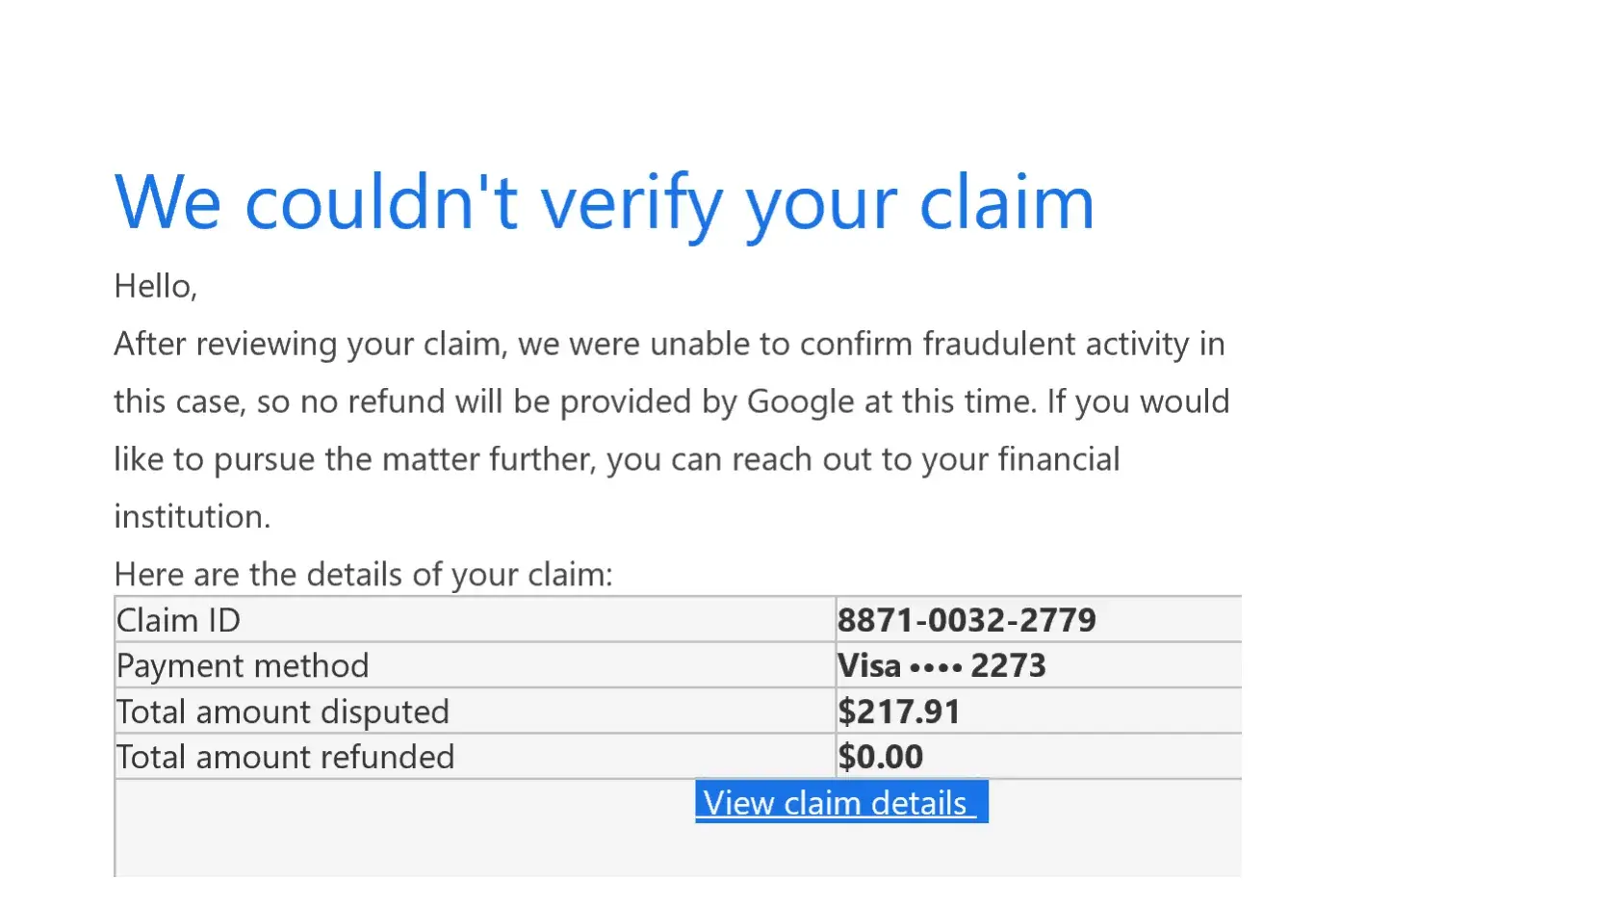Screen dimensions: 1598x905
Task: Click the word "financial" in the paragraph
Action: click(1058, 459)
